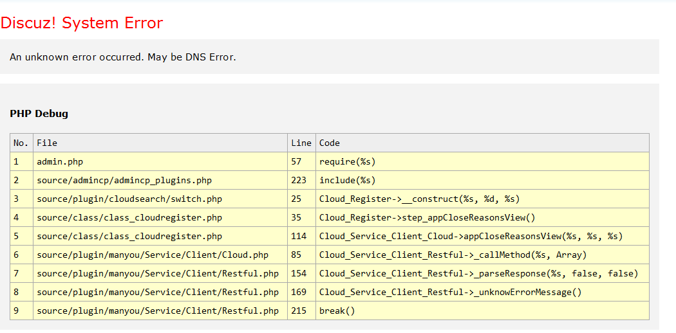Screen dimensions: 676x333
Task: Click the 'No.' column header
Action: (21, 143)
